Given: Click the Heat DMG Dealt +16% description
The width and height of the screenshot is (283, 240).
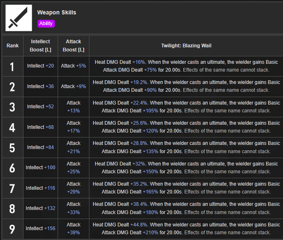Looking at the screenshot, I should click(x=186, y=66).
